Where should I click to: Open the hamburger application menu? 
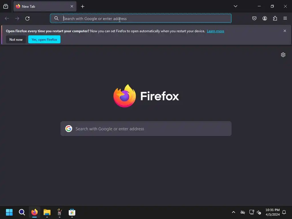(x=285, y=18)
